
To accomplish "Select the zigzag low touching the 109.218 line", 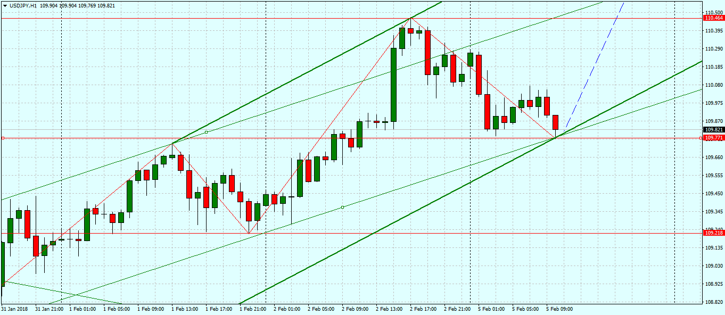I will click(x=249, y=233).
